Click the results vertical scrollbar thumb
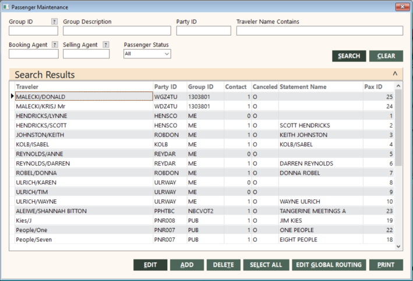This screenshot has height=281, width=413. (398, 128)
